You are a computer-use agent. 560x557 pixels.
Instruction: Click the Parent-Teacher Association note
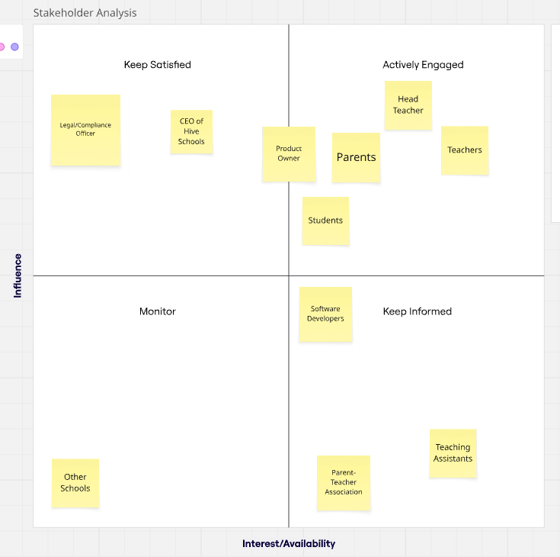344,482
